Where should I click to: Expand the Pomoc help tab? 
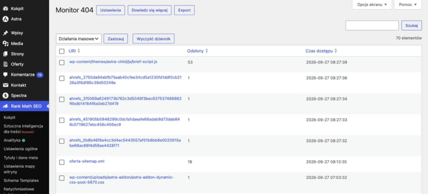[x=408, y=5]
